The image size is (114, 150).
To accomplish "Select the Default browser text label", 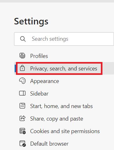I will pyautogui.click(x=49, y=144).
